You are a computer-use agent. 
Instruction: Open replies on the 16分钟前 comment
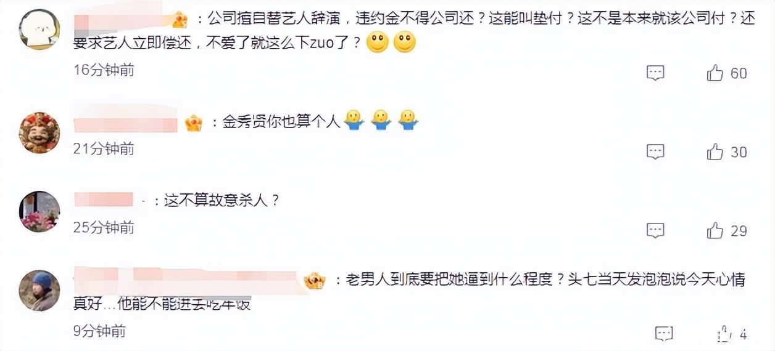click(655, 73)
